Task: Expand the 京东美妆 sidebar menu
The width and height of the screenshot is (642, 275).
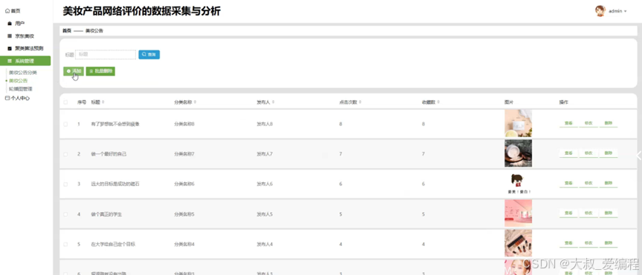Action: (25, 36)
